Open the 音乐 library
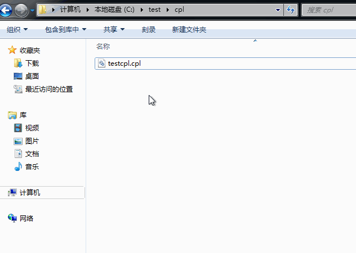This screenshot has width=356, height=253. point(32,167)
